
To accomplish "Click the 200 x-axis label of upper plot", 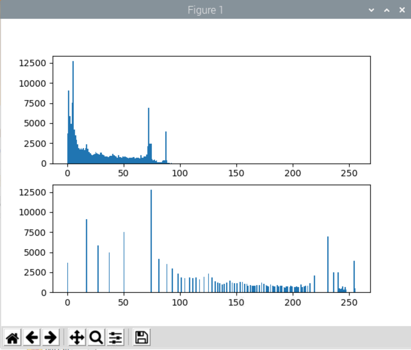I will tap(293, 173).
